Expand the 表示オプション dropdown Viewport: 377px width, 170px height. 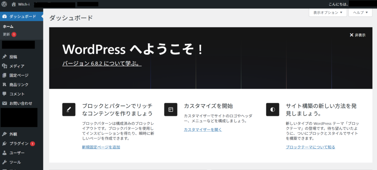pos(328,13)
